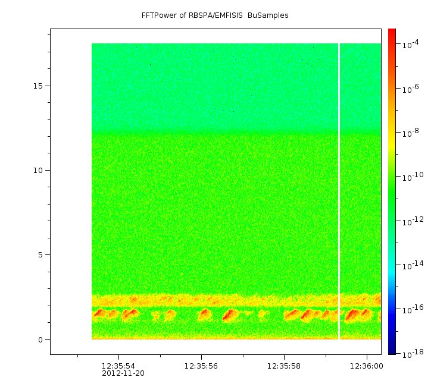Click the blank white area left of the spectrogram data

(x=71, y=190)
